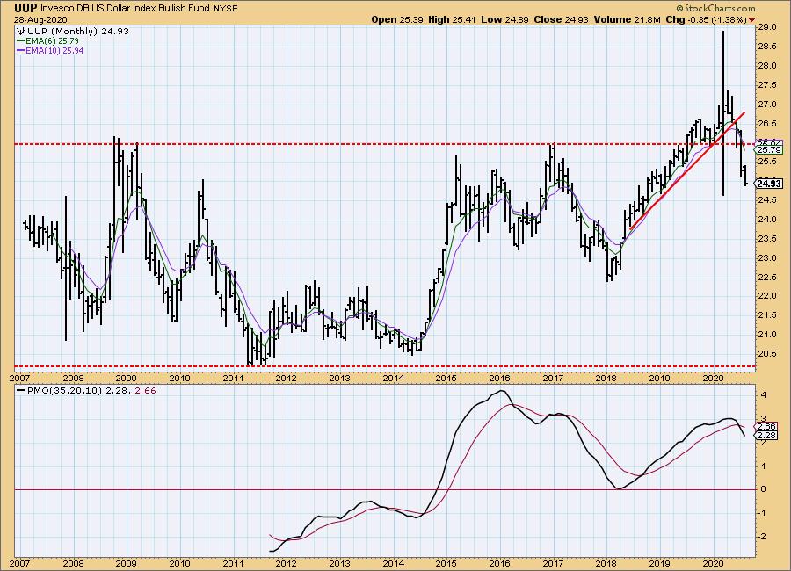The image size is (791, 571).
Task: Click the 29.0 price axis label
Action: click(x=766, y=27)
